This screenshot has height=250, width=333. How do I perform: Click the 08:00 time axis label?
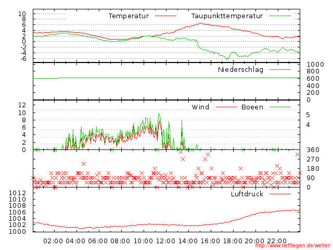[x=120, y=241]
